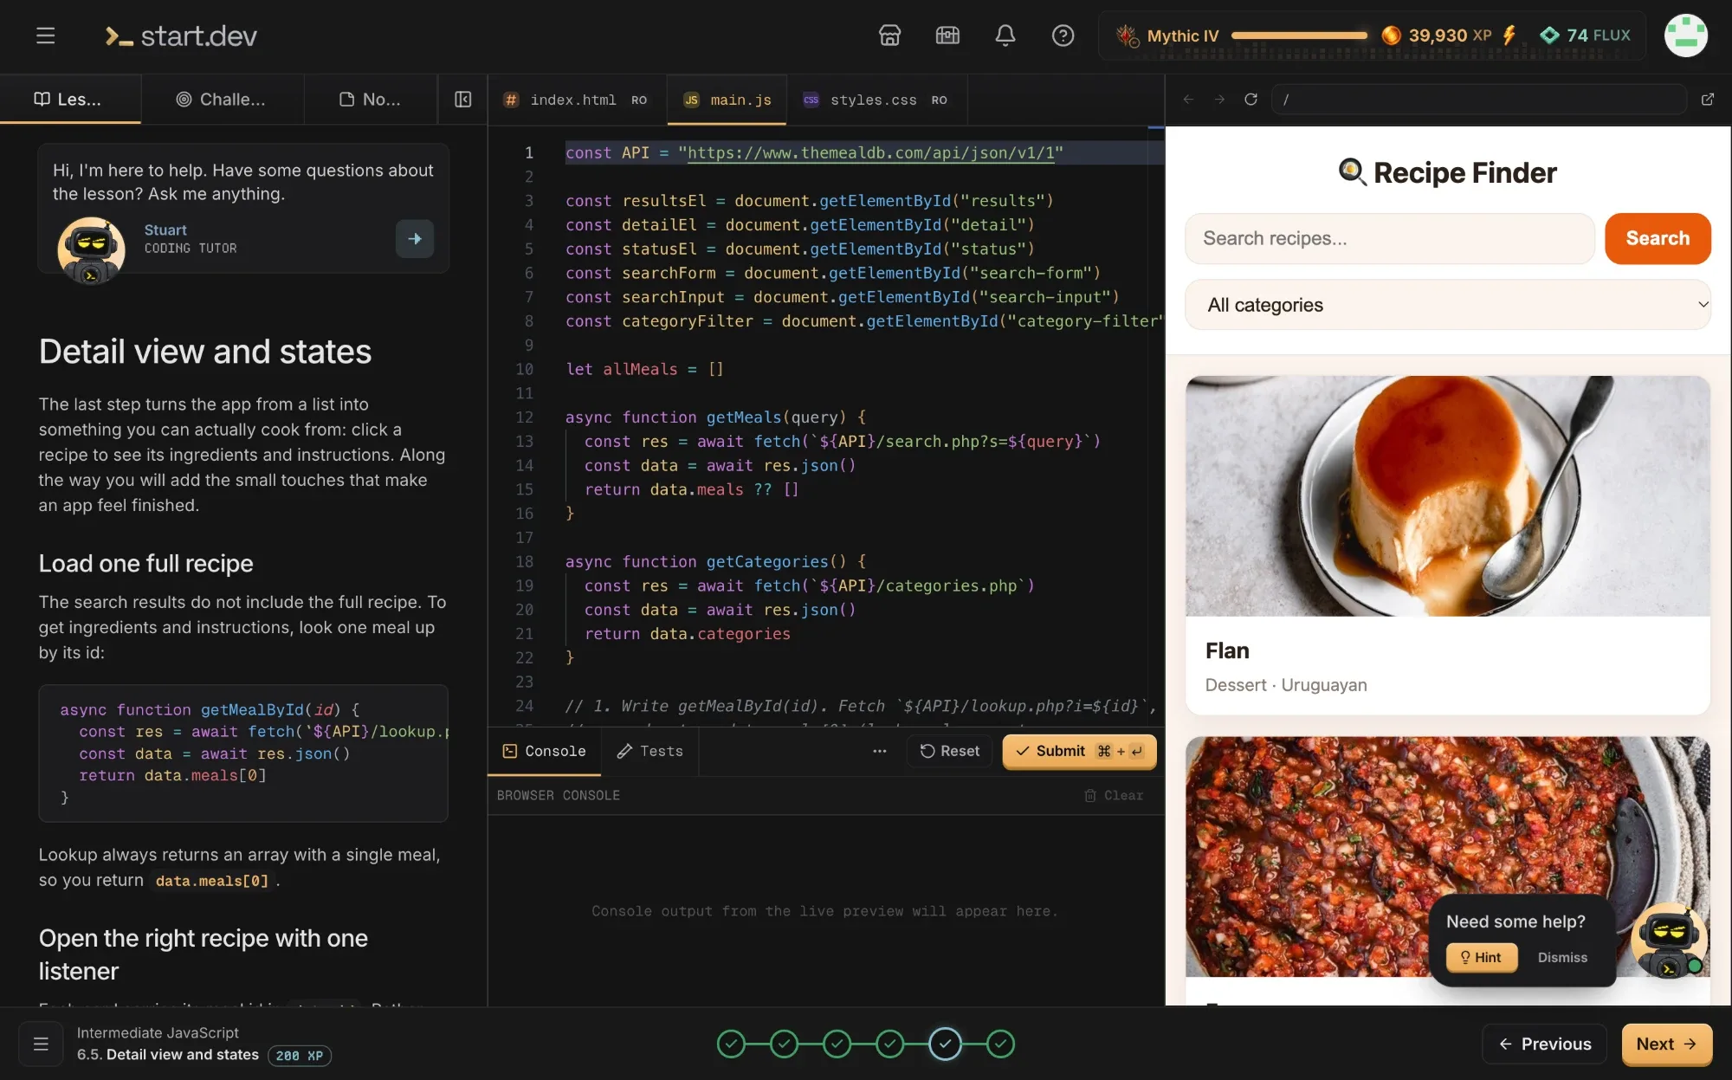Screen dimensions: 1732x1080
Task: Click the orange Search button
Action: coord(1658,238)
